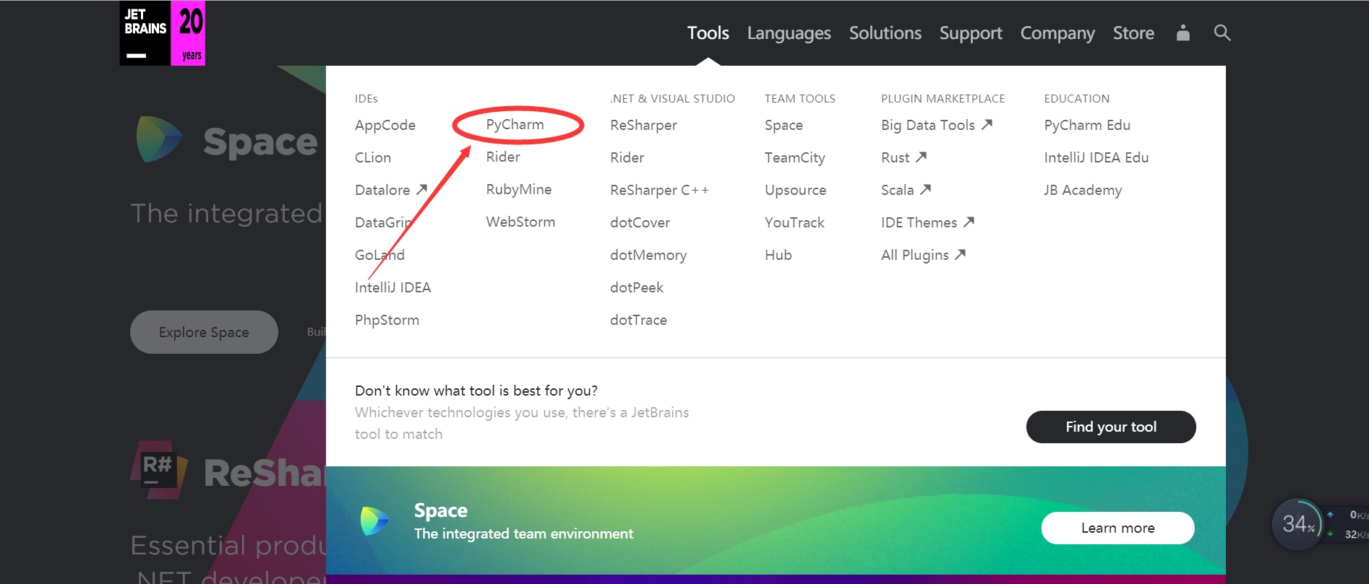Click the Space hero logo icon
The image size is (1369, 584).
pos(158,139)
